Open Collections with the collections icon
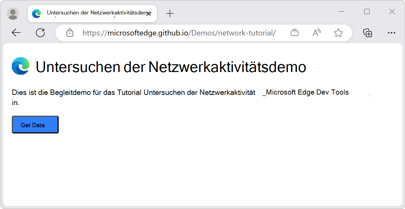405x209 pixels. pyautogui.click(x=368, y=33)
